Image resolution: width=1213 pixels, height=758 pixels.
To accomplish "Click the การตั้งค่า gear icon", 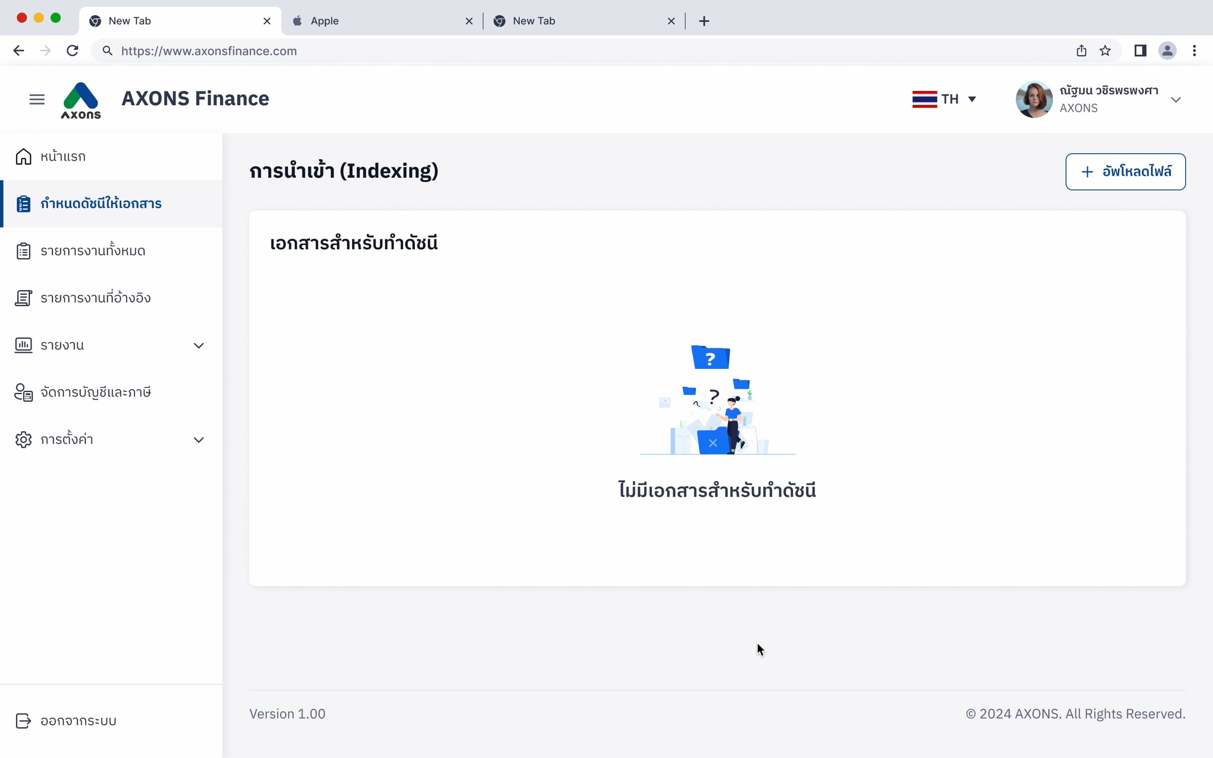I will (x=23, y=440).
